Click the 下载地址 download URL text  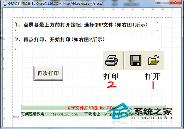click(121, 114)
